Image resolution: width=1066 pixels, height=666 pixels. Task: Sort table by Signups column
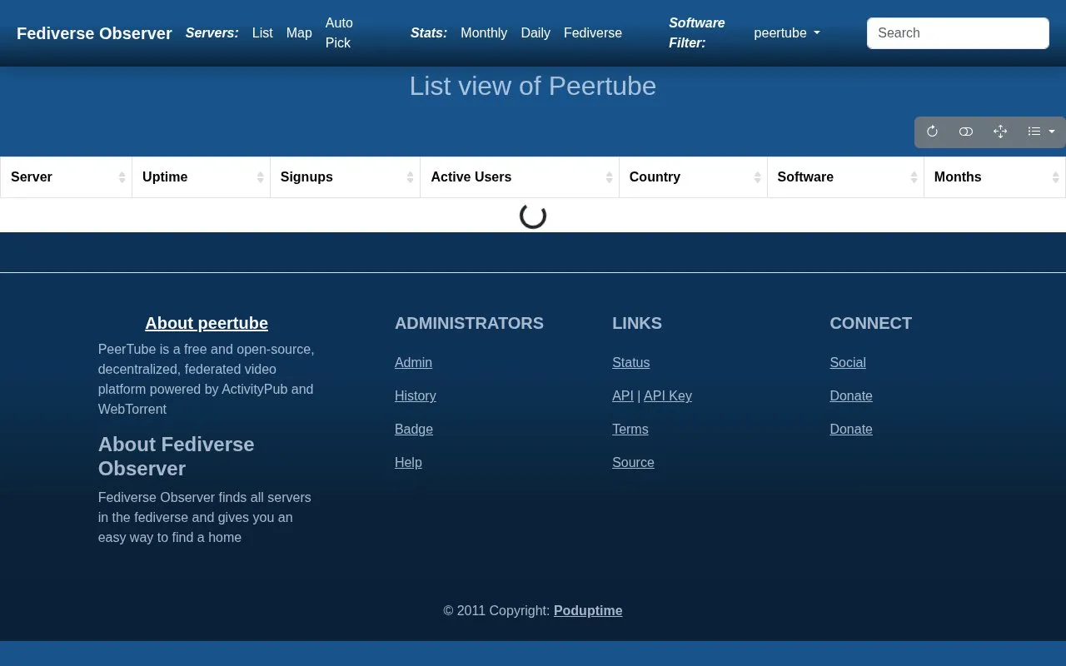pos(345,177)
